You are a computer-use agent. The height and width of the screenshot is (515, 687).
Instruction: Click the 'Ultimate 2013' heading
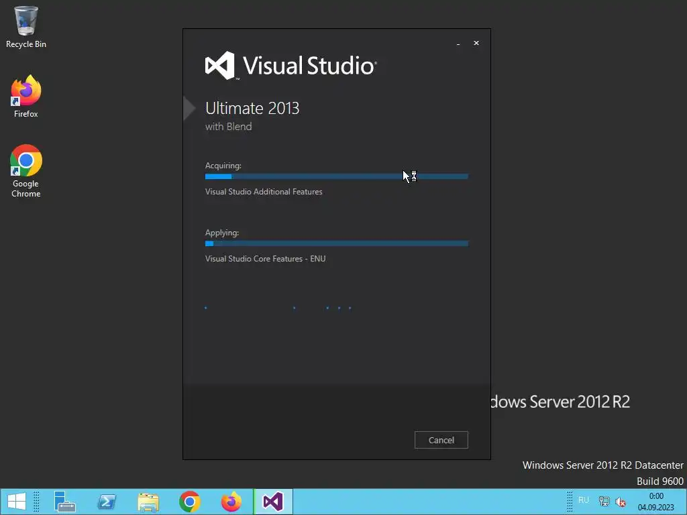click(x=252, y=108)
